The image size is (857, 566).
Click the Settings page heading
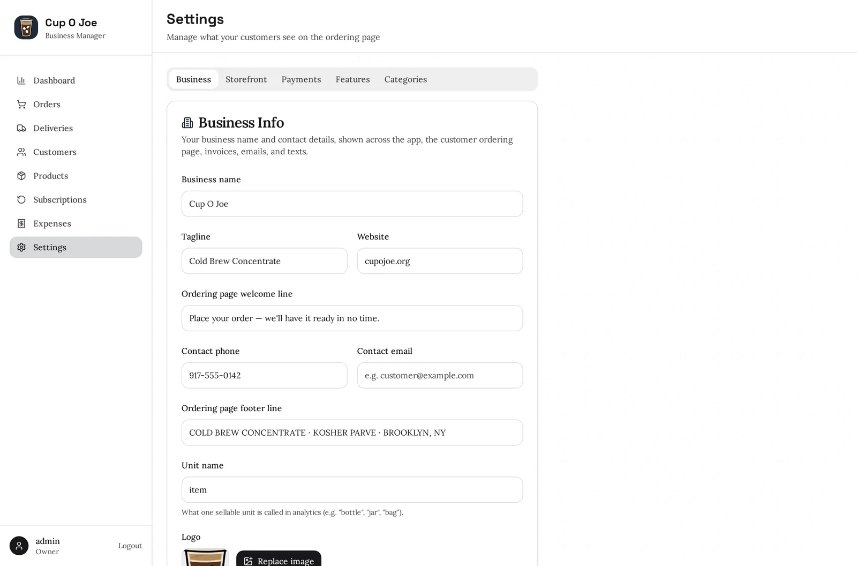click(195, 19)
